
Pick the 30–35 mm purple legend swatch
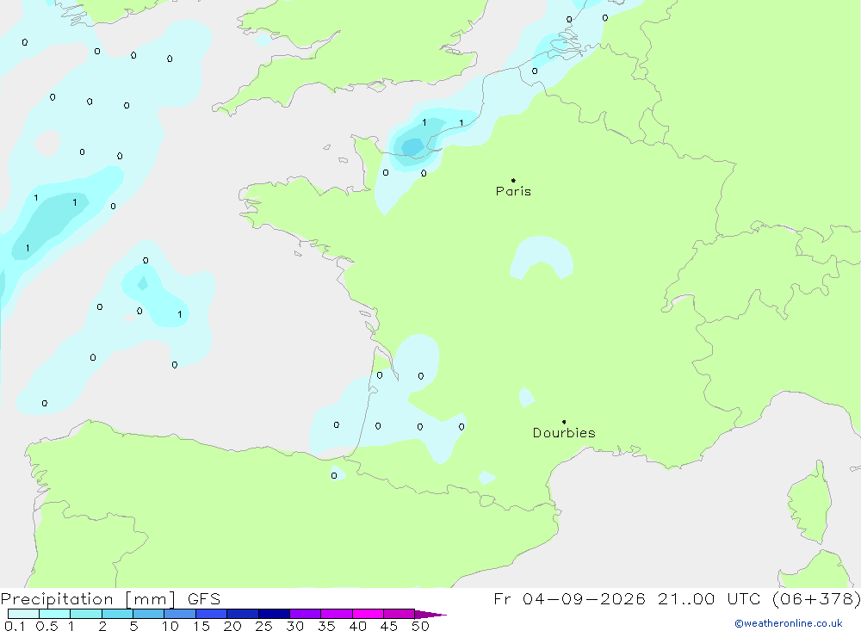click(306, 614)
